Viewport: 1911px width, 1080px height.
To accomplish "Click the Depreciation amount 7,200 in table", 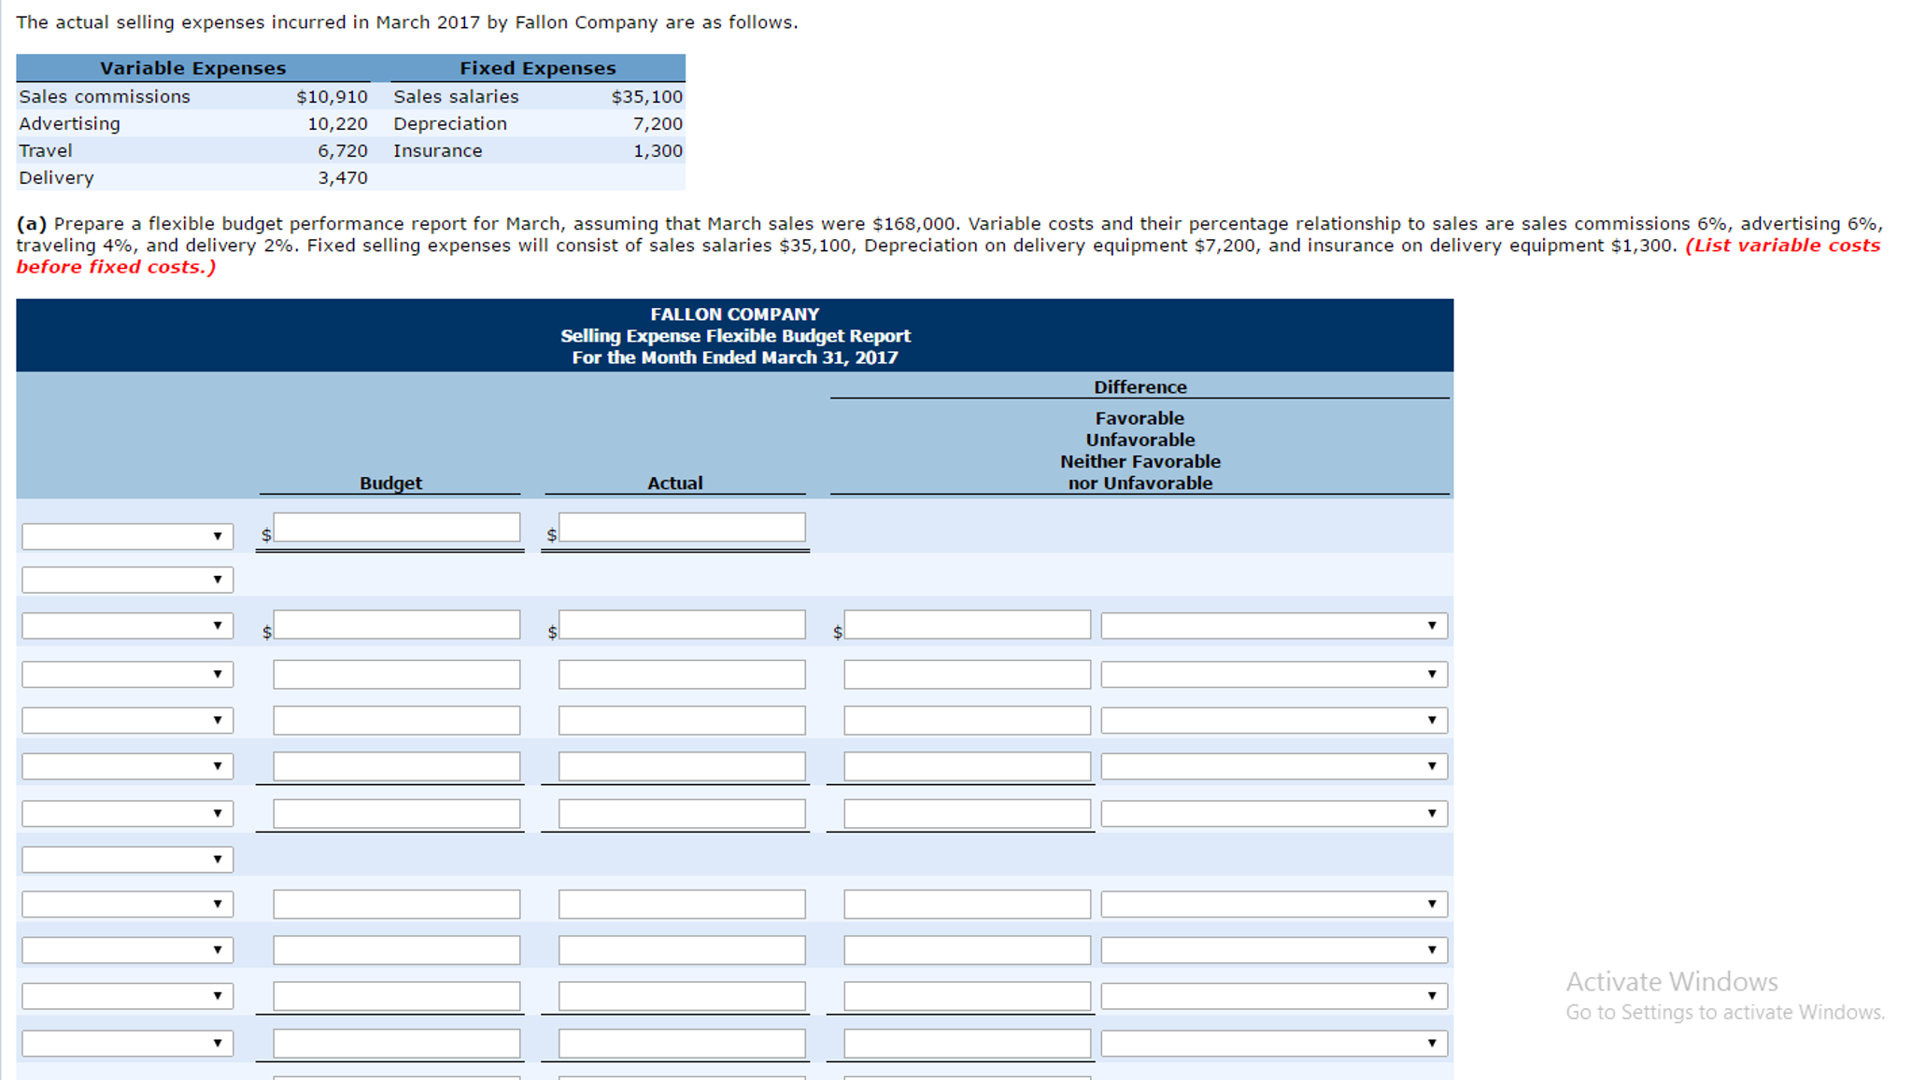I will (x=658, y=124).
